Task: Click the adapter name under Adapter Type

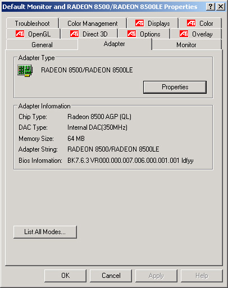Action: pyautogui.click(x=87, y=70)
